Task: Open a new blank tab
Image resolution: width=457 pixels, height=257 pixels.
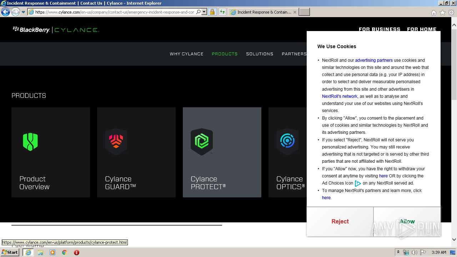Action: [304, 12]
